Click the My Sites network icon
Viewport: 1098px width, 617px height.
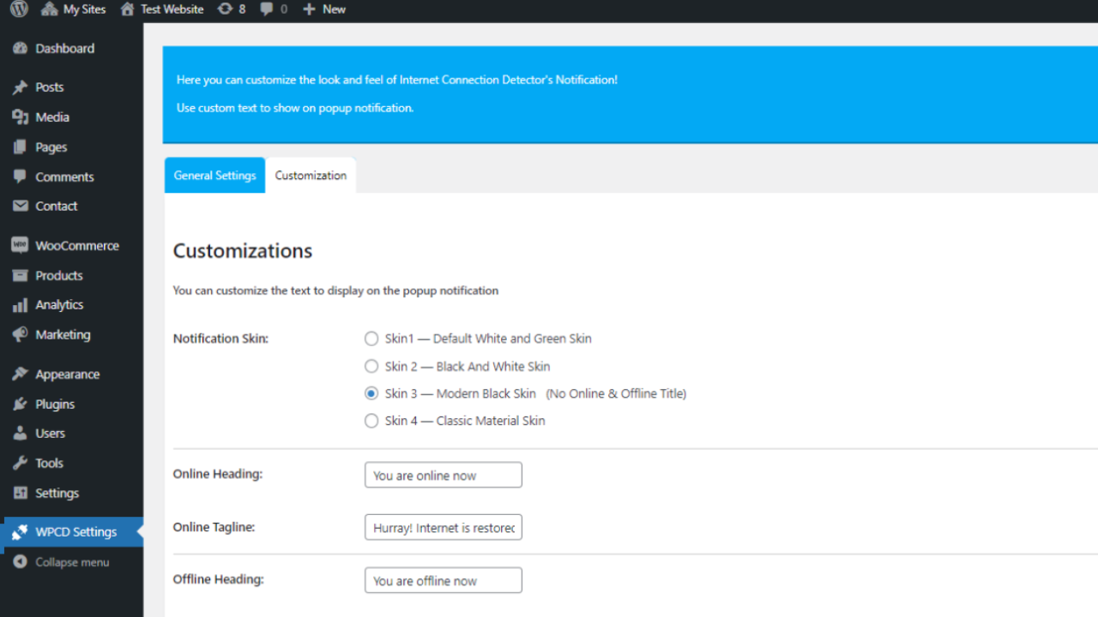tap(49, 9)
